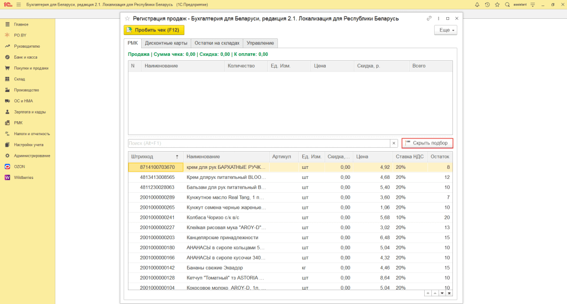Select the Бананы свежие Эквадор row

290,268
